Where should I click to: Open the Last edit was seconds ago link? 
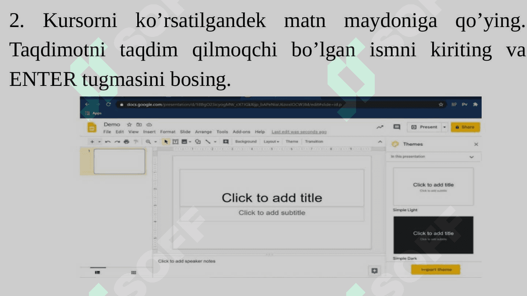point(299,132)
